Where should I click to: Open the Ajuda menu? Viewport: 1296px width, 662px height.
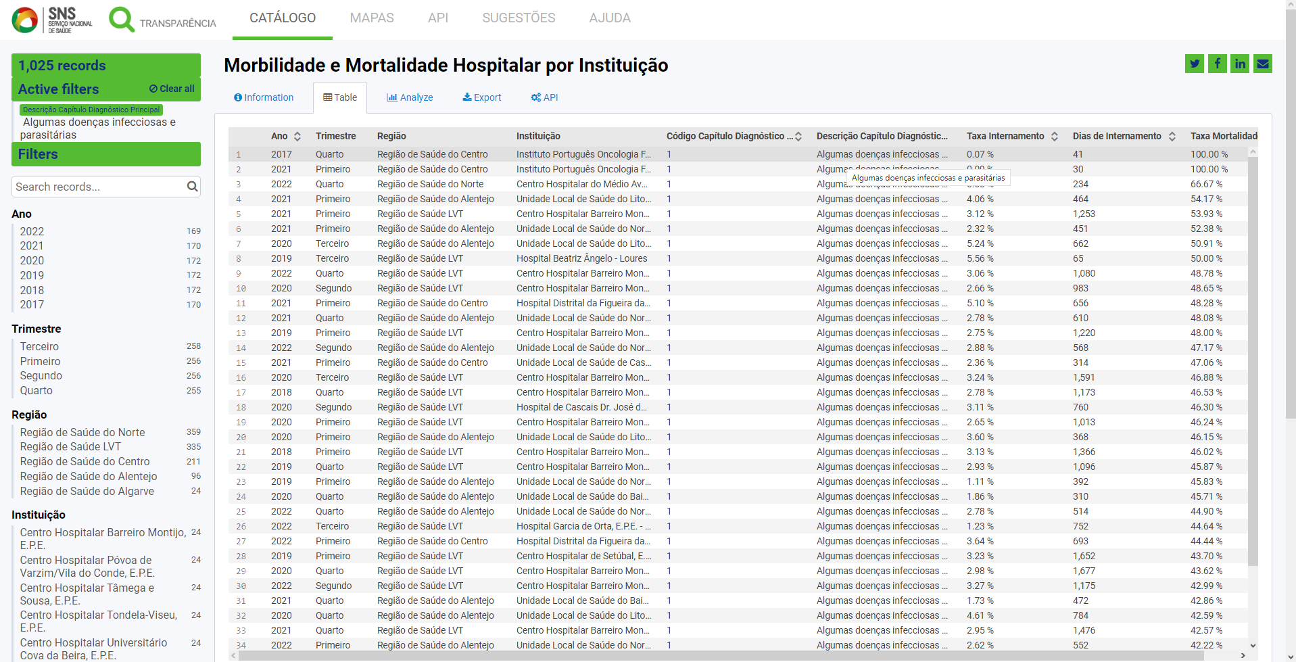point(610,18)
